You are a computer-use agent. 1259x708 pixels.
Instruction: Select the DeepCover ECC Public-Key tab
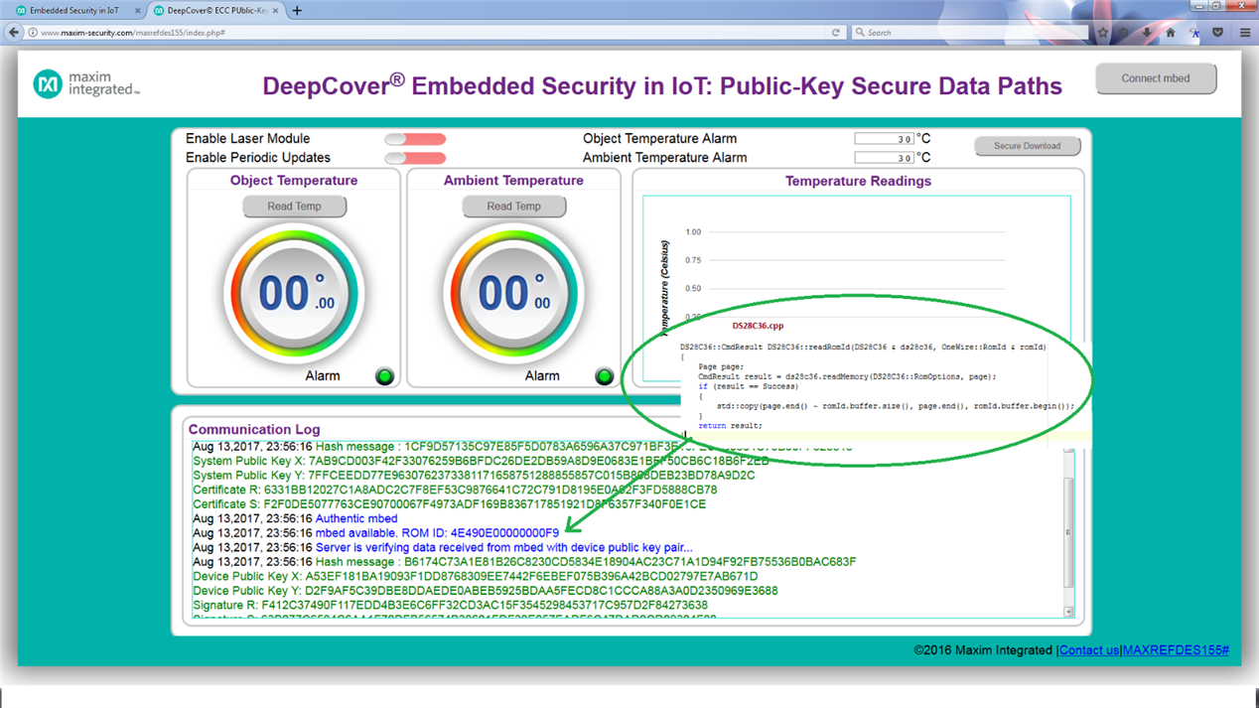(216, 11)
